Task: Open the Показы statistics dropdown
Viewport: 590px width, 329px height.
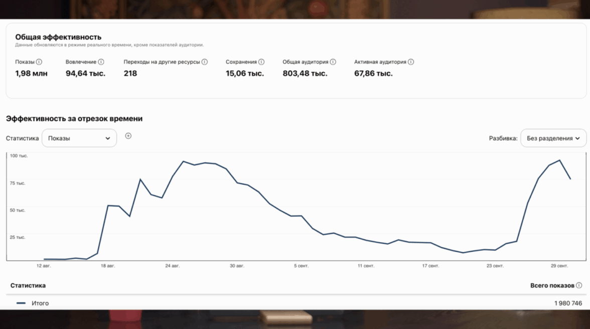Action: (x=79, y=138)
